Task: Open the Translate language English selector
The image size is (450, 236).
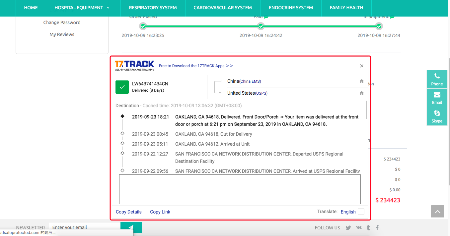Action: [348, 212]
